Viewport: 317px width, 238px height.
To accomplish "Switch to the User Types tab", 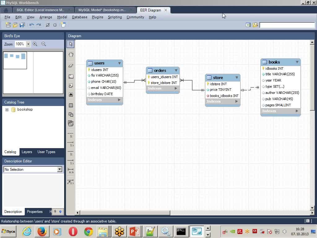I will point(46,152).
